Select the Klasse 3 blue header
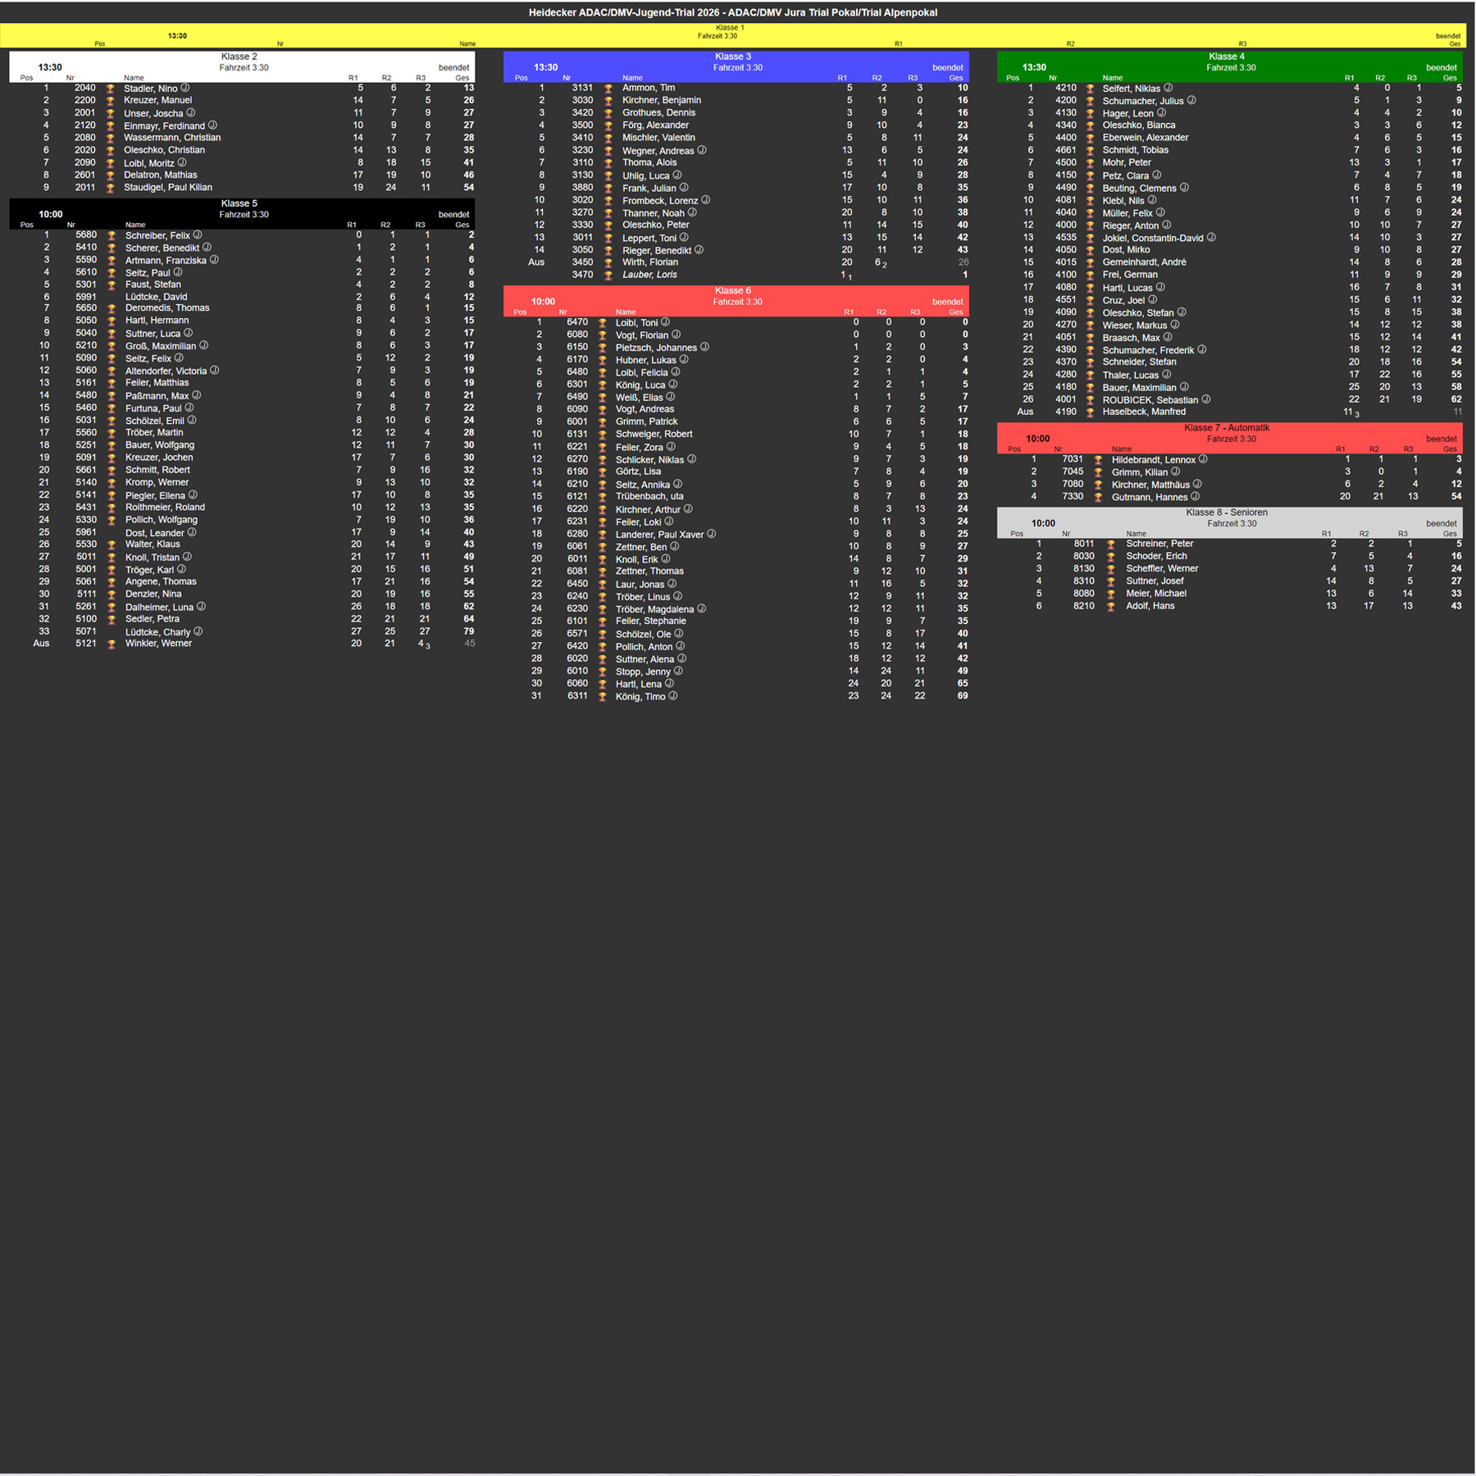The height and width of the screenshot is (1476, 1476). coord(736,66)
